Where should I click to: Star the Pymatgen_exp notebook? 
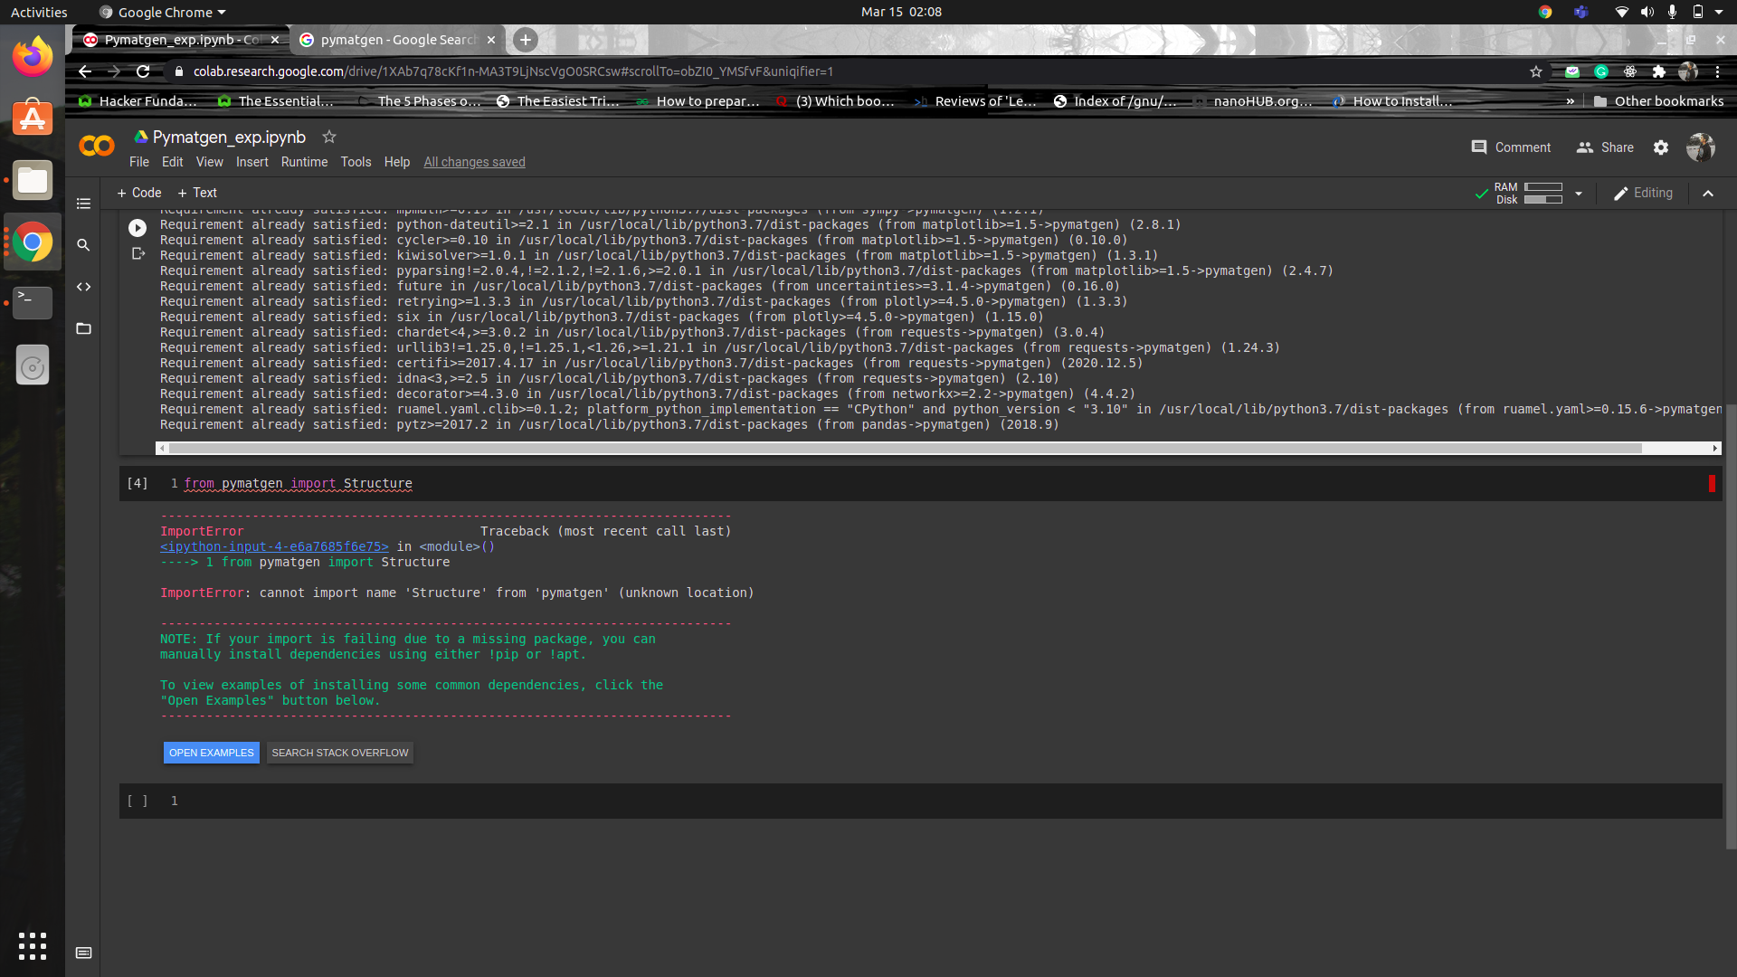click(x=328, y=137)
